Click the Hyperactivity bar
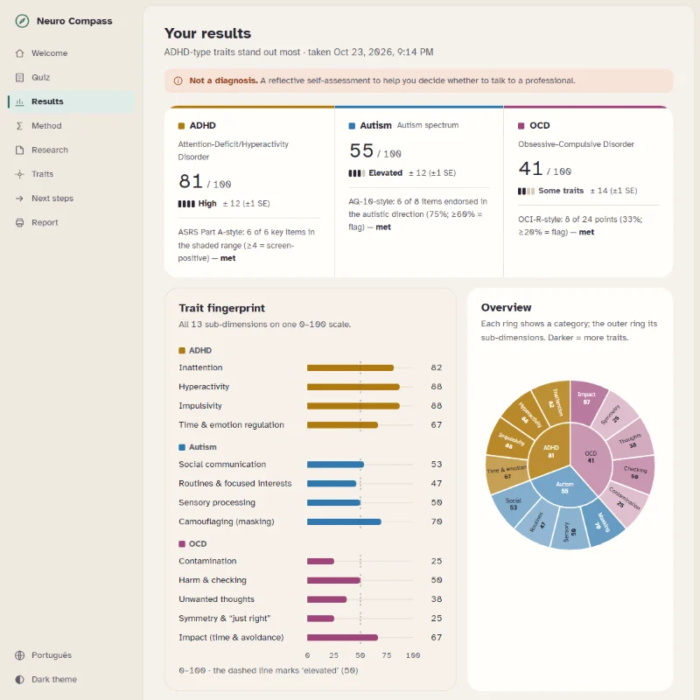This screenshot has height=700, width=700. tap(353, 387)
